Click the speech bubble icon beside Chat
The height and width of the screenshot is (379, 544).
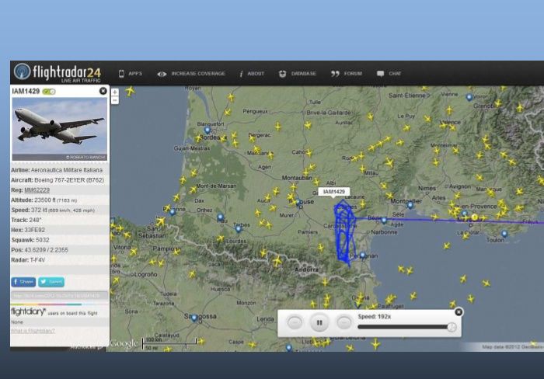[380, 74]
